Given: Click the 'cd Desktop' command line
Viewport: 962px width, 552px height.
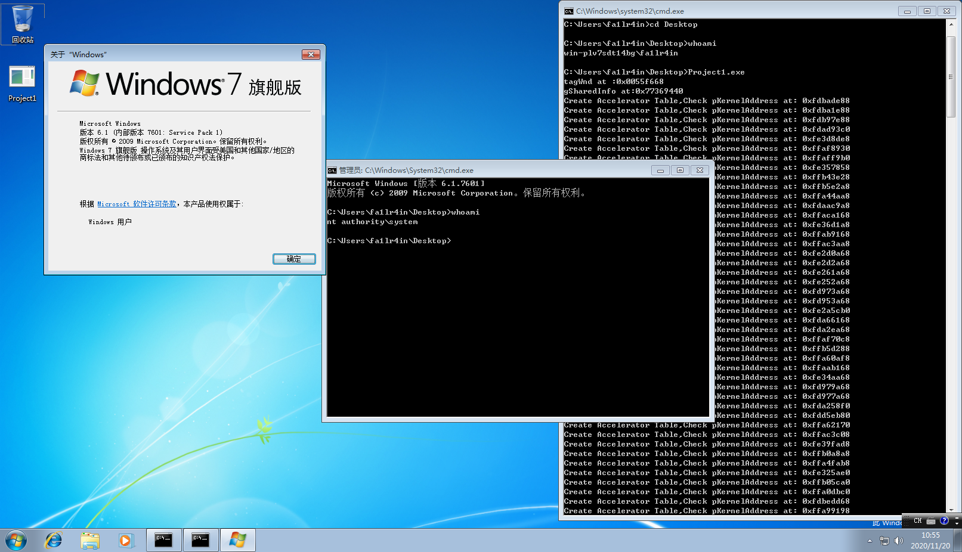Looking at the screenshot, I should point(630,24).
